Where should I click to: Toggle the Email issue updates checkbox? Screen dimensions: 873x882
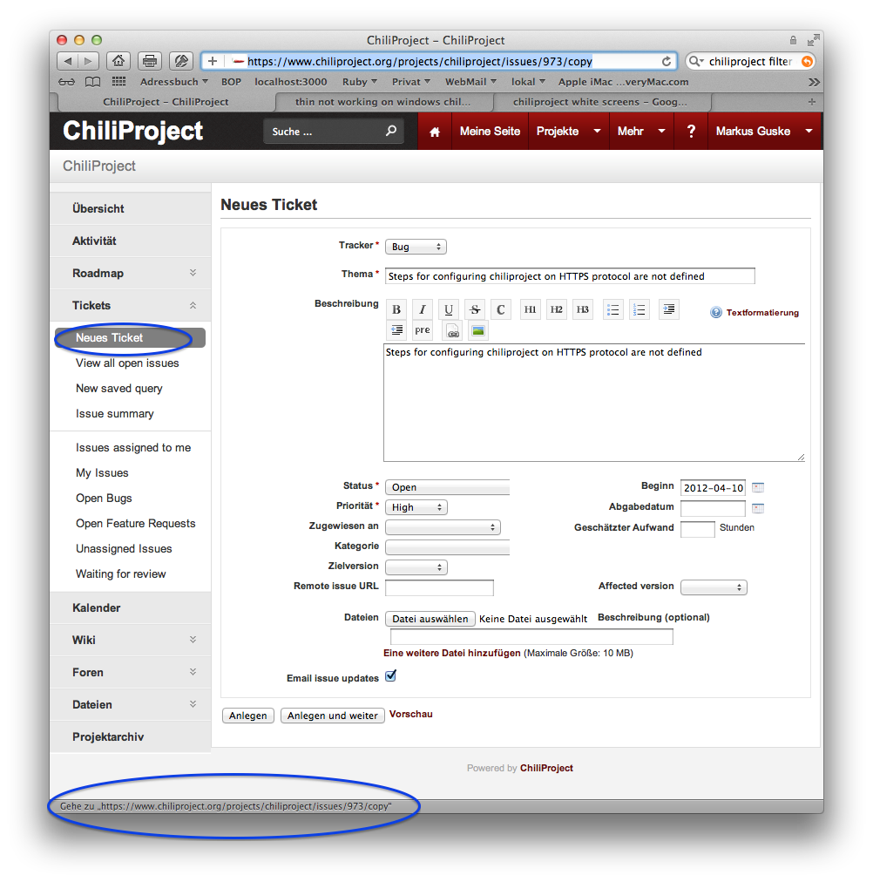click(x=390, y=676)
